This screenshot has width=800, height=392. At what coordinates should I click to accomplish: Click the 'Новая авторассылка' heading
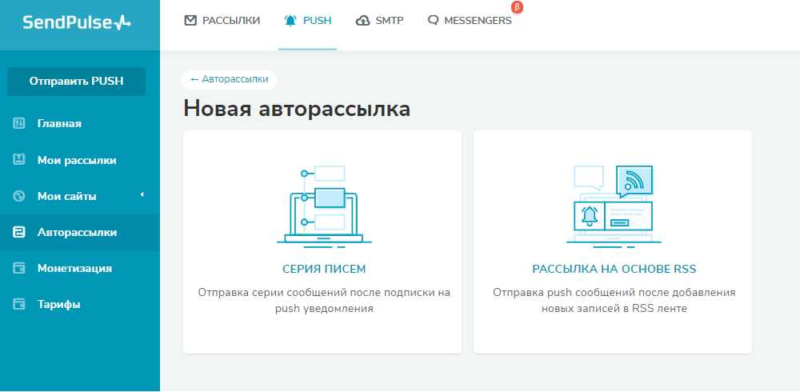[297, 109]
